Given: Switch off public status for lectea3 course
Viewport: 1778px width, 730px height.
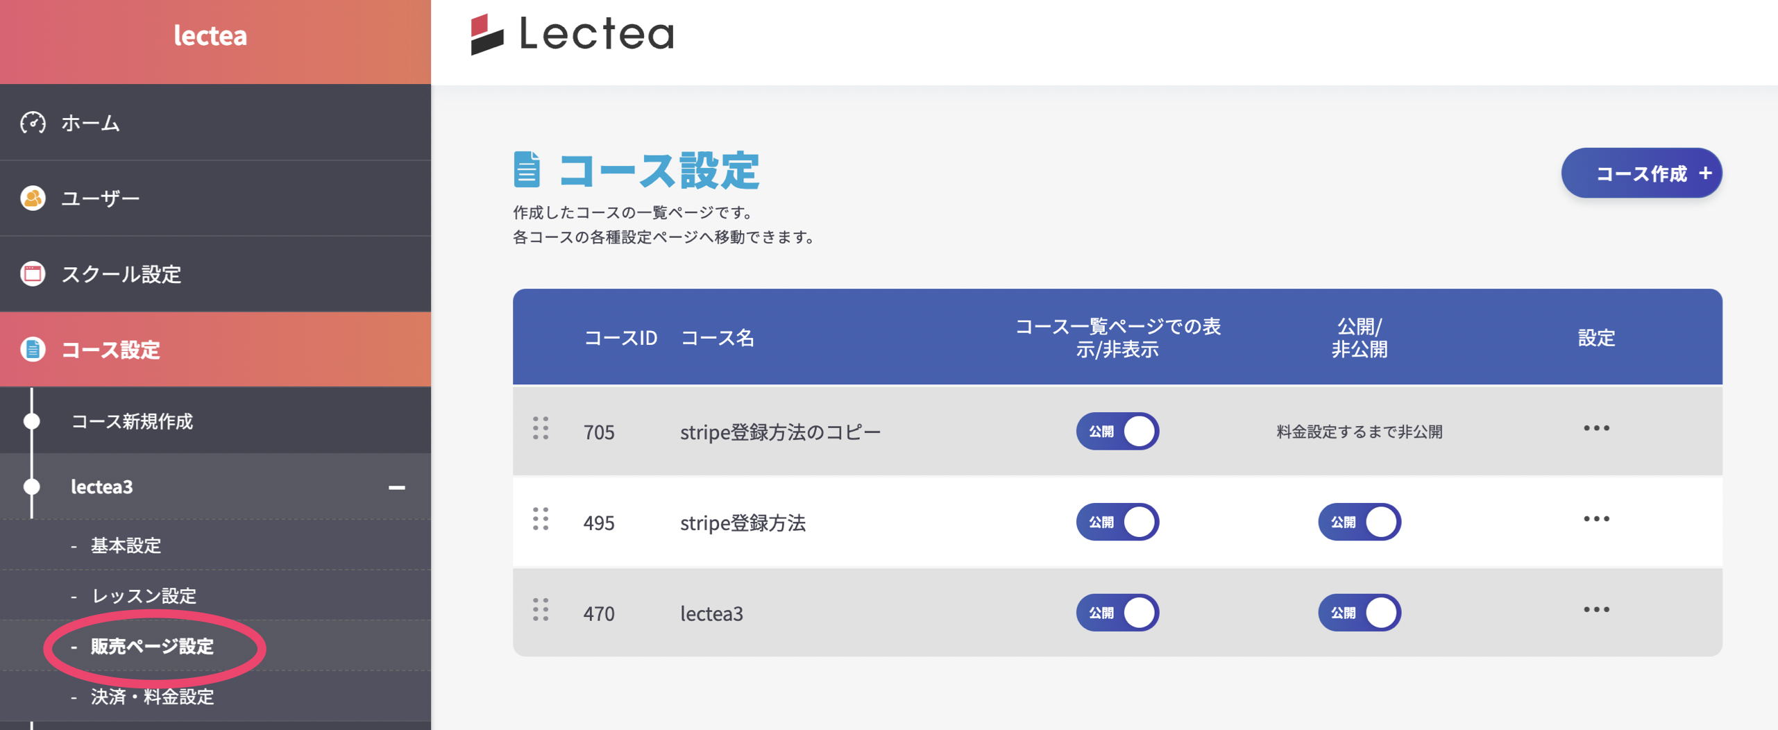Looking at the screenshot, I should (x=1359, y=613).
